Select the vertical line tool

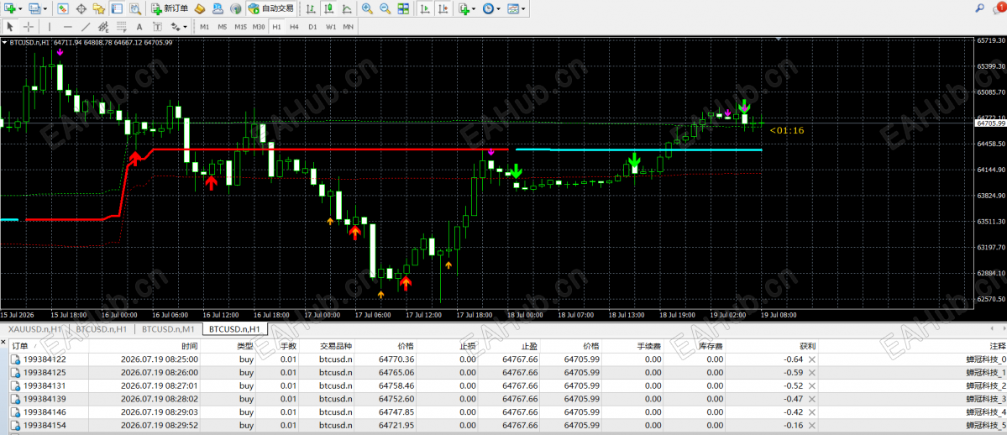click(49, 27)
